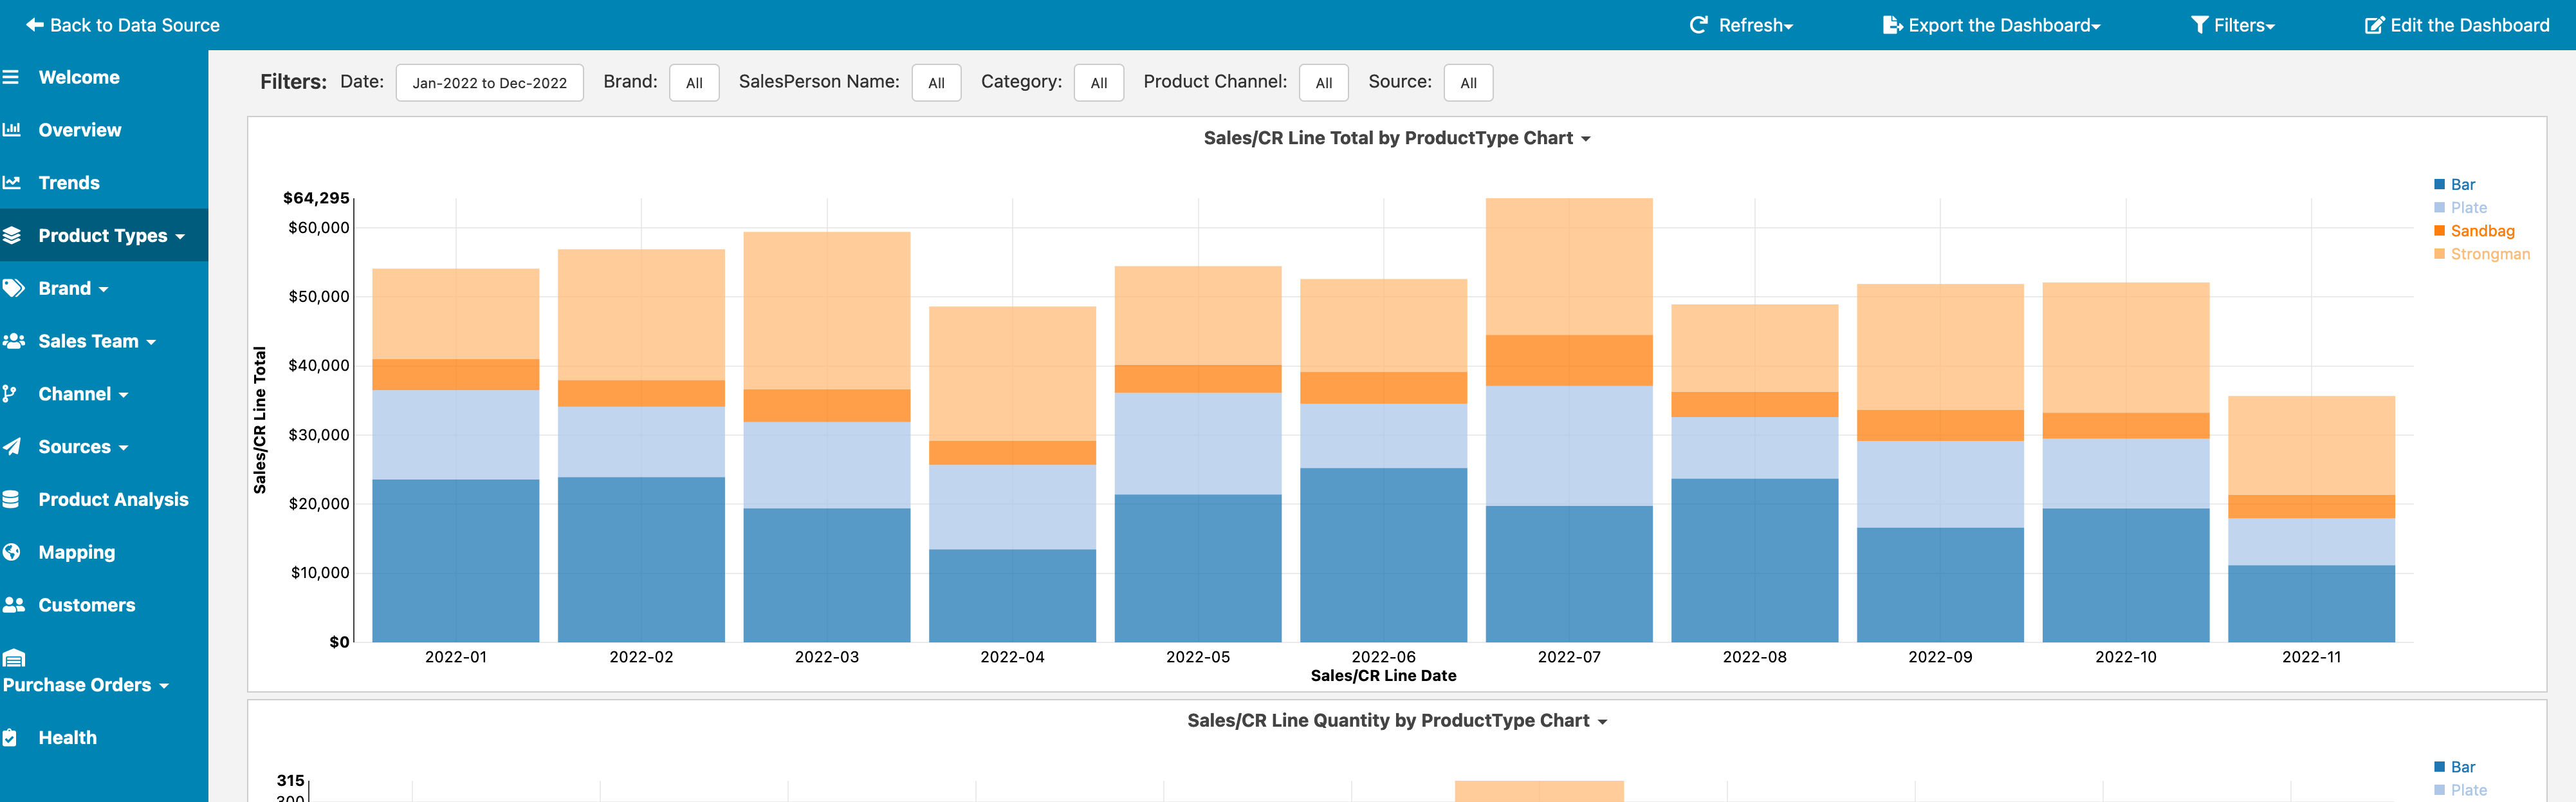The height and width of the screenshot is (802, 2576).
Task: Go back to Data Source
Action: pos(123,25)
